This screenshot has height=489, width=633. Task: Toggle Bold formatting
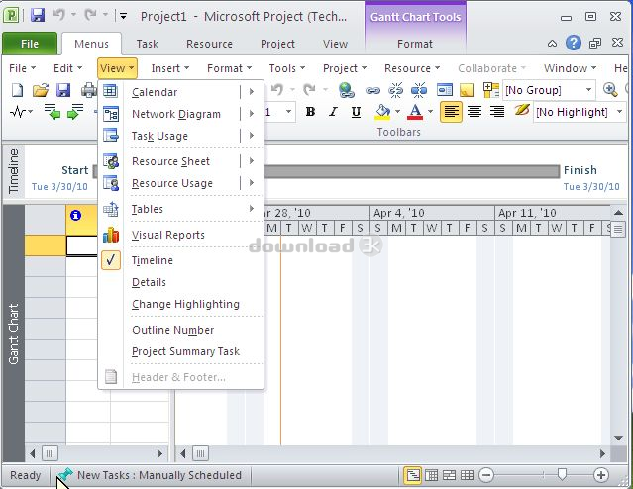tap(310, 112)
